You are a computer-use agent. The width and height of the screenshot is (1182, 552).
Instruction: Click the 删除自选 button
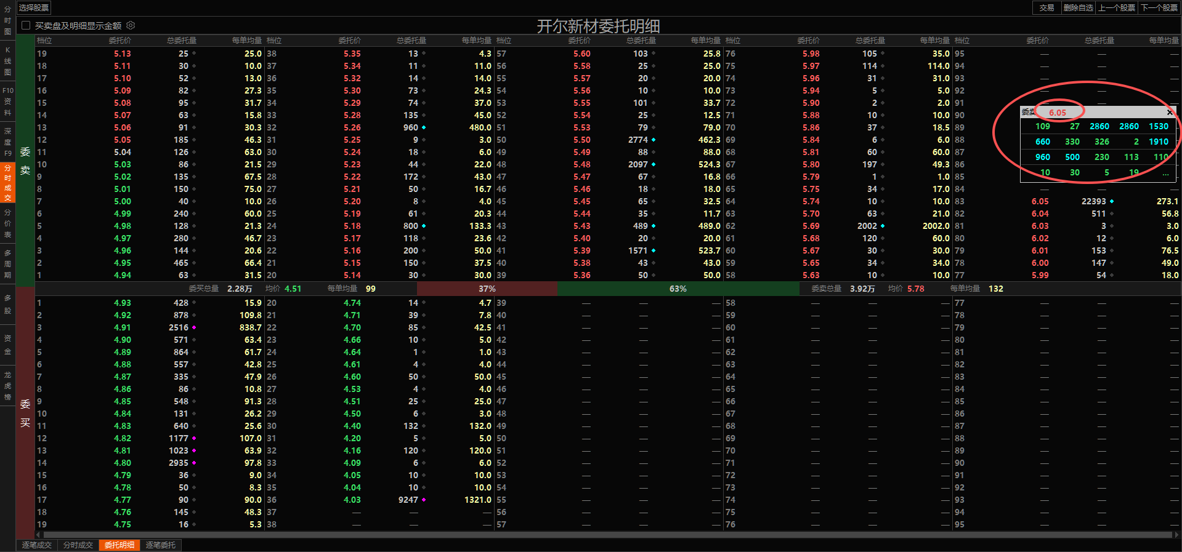[x=1078, y=7]
